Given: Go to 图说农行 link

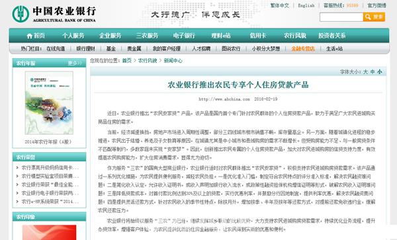Looking at the screenshot, I should click(231, 48).
